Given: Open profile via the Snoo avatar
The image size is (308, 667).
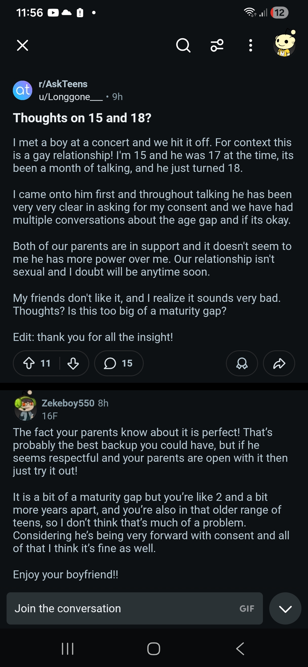Looking at the screenshot, I should coord(284,44).
